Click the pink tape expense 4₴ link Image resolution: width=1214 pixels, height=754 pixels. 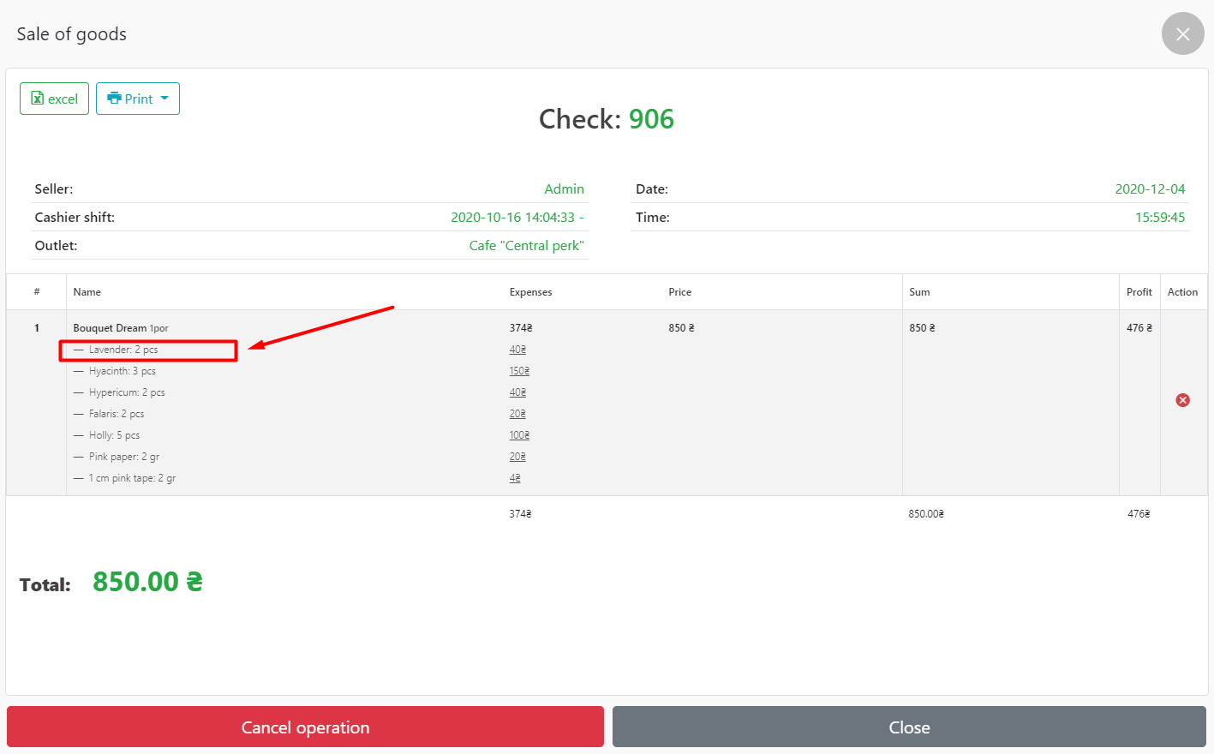pyautogui.click(x=515, y=478)
